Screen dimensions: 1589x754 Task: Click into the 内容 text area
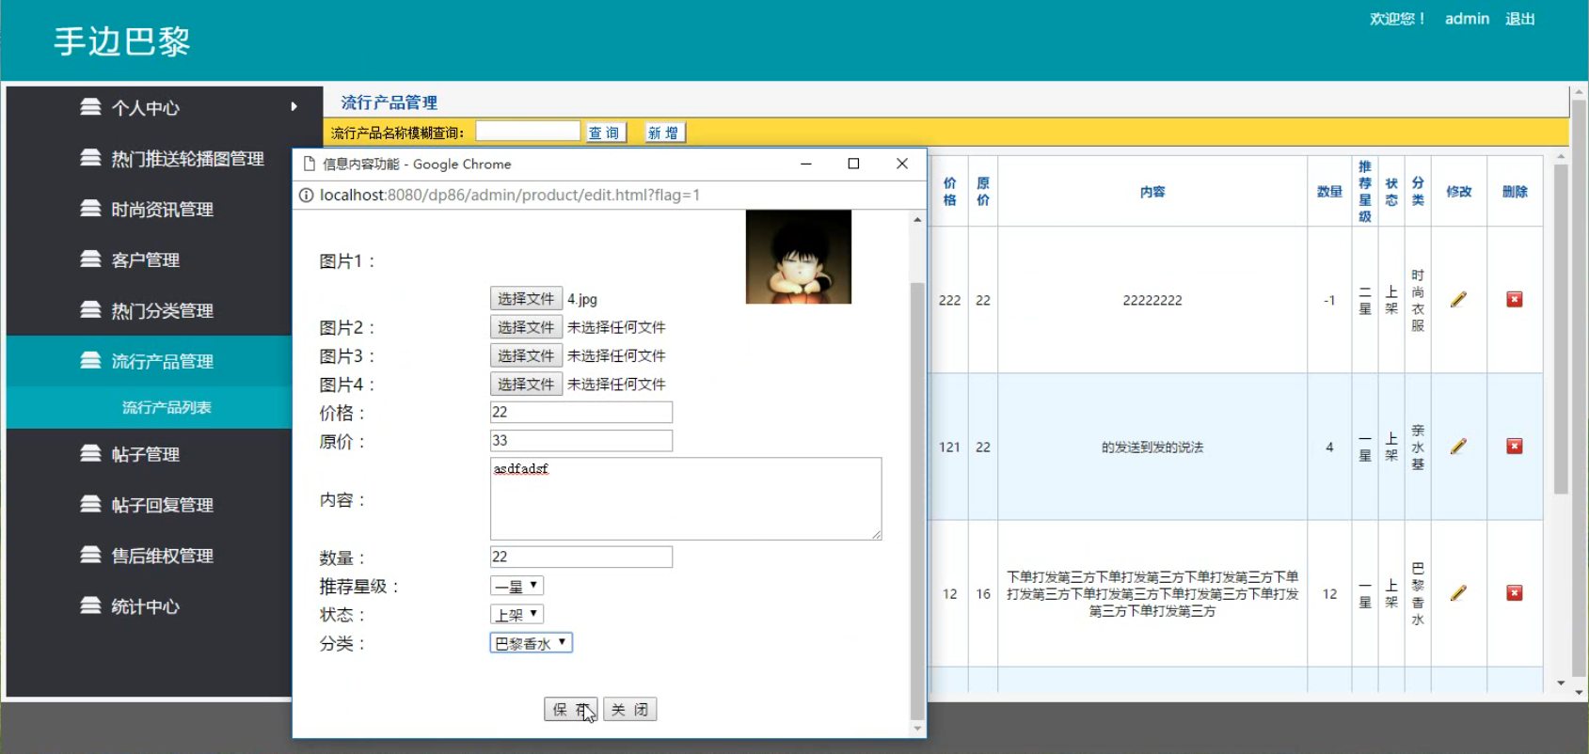click(686, 498)
